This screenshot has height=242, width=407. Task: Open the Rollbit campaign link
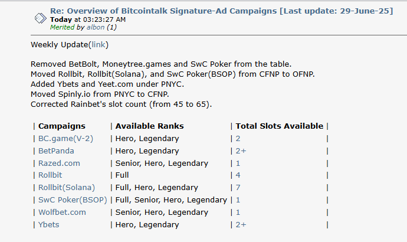pos(50,175)
